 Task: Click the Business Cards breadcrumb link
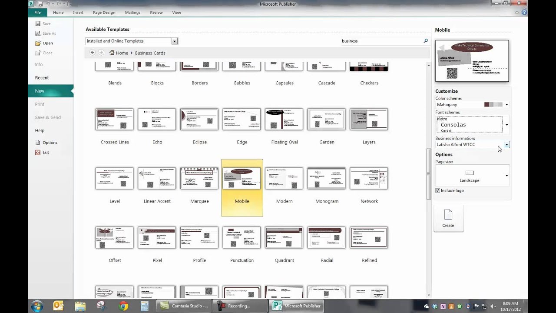pos(150,53)
